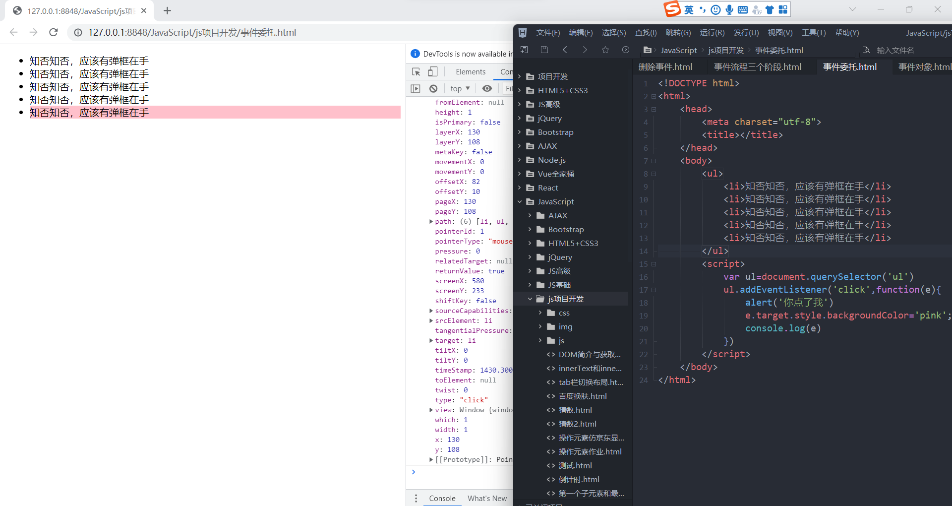Click the Sogou input method microphone icon
This screenshot has width=952, height=506.
click(728, 9)
